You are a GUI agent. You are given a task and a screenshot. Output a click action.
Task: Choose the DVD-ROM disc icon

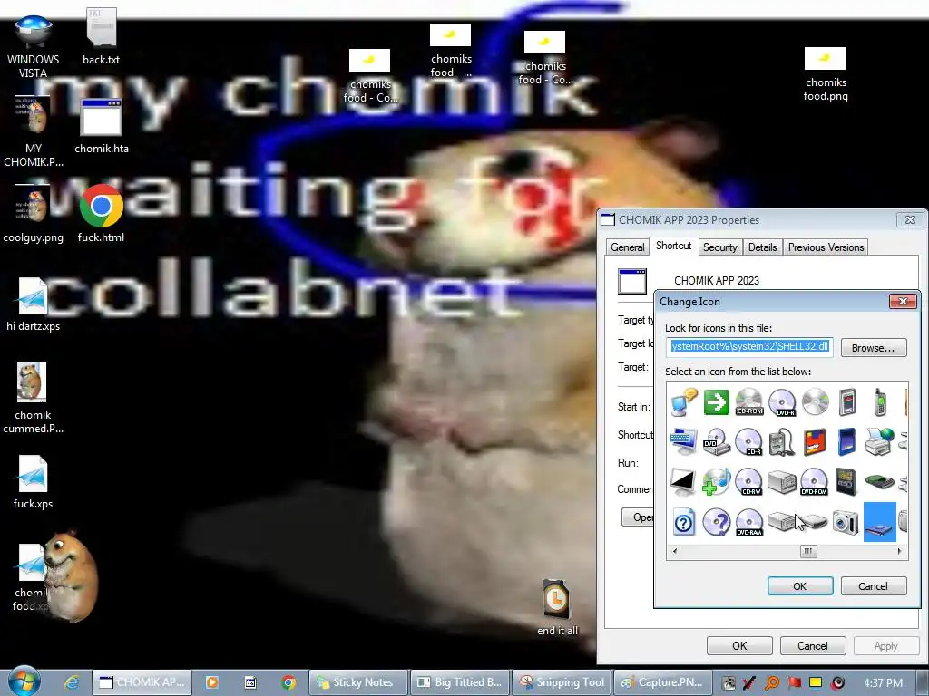[x=814, y=482]
